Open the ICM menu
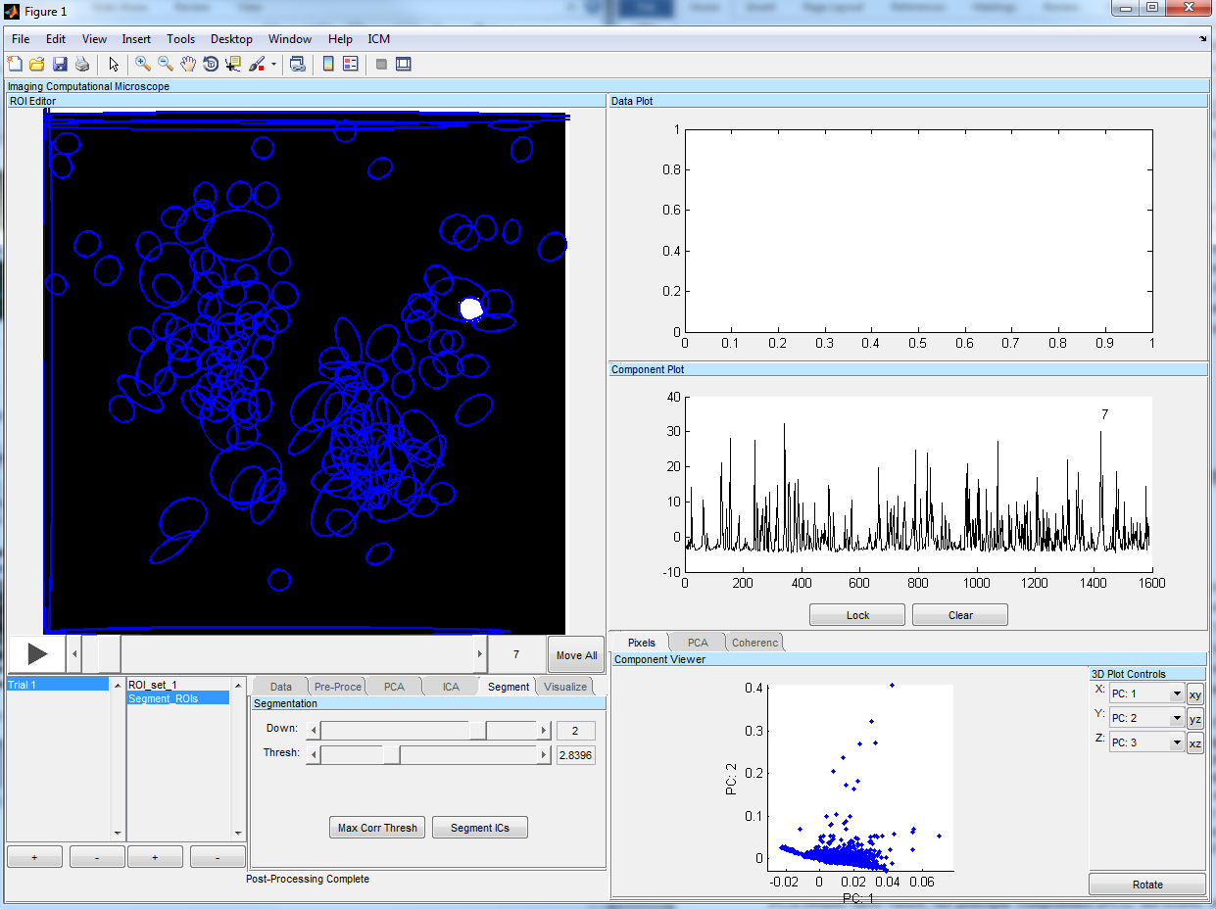The width and height of the screenshot is (1216, 909). (x=378, y=39)
